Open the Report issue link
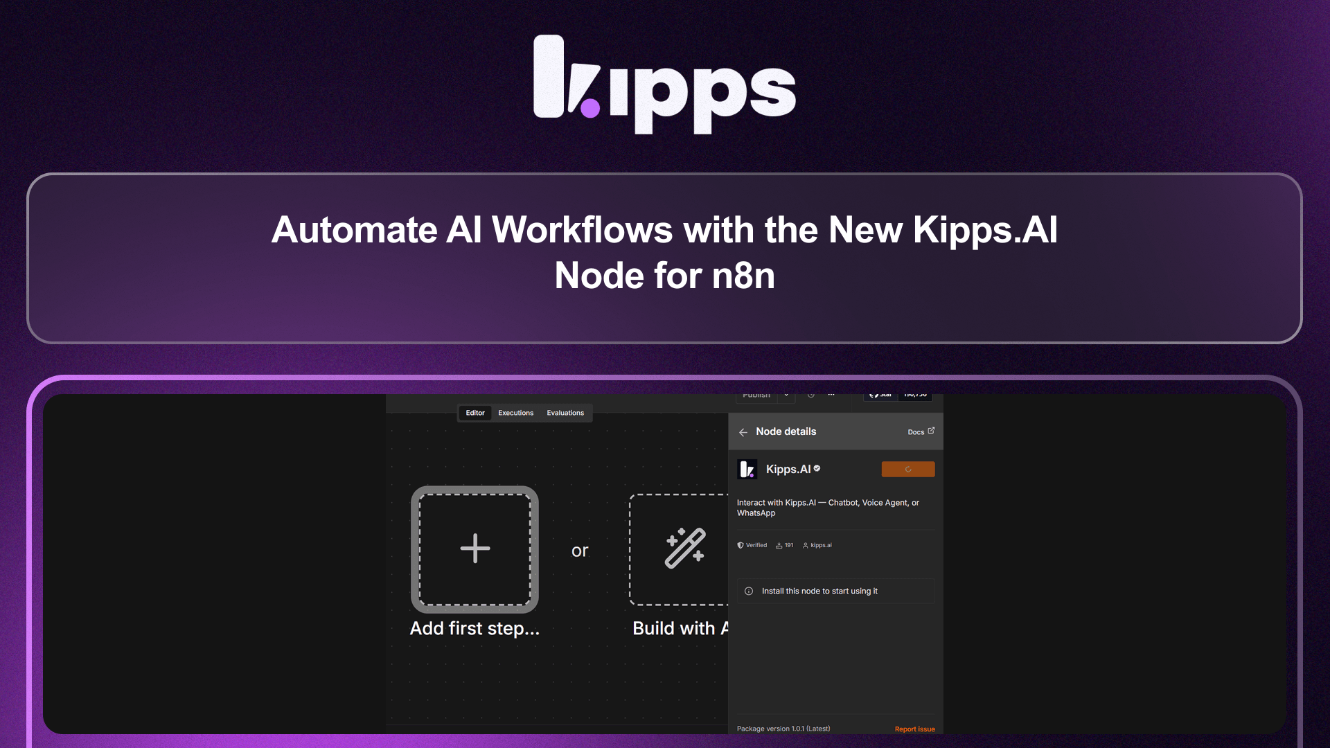This screenshot has width=1330, height=748. coord(914,729)
